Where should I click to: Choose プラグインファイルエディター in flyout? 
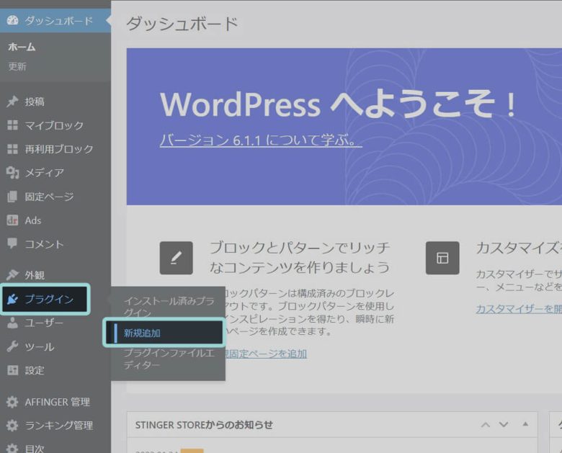coord(169,359)
